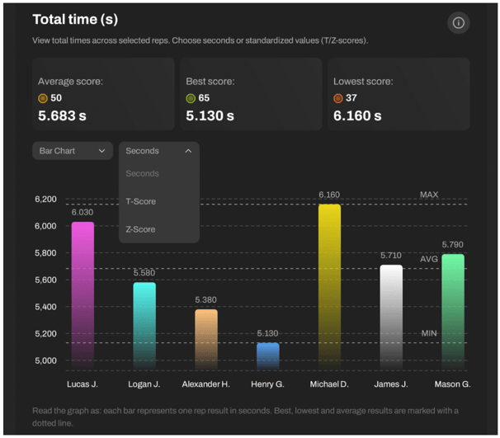This screenshot has height=438, width=500.
Task: Select T-Score from the dropdown list
Action: [141, 201]
